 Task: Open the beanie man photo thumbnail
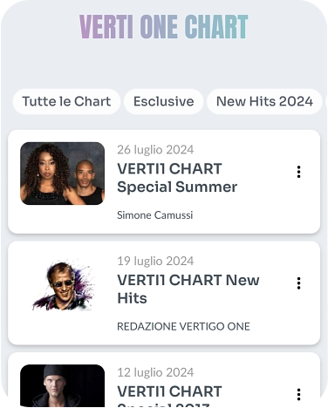click(x=62, y=386)
